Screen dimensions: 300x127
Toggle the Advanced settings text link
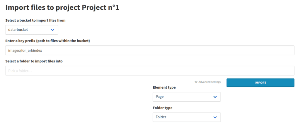pos(209,82)
